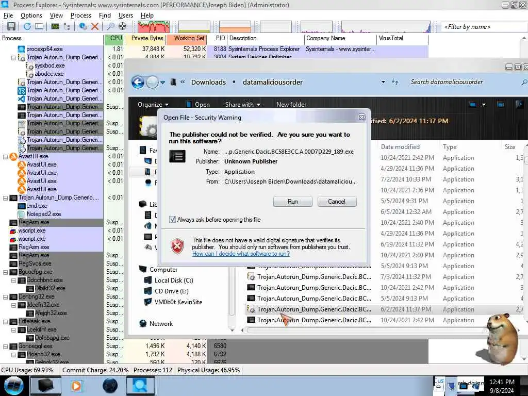
Task: Open the Help menu
Action: [147, 15]
